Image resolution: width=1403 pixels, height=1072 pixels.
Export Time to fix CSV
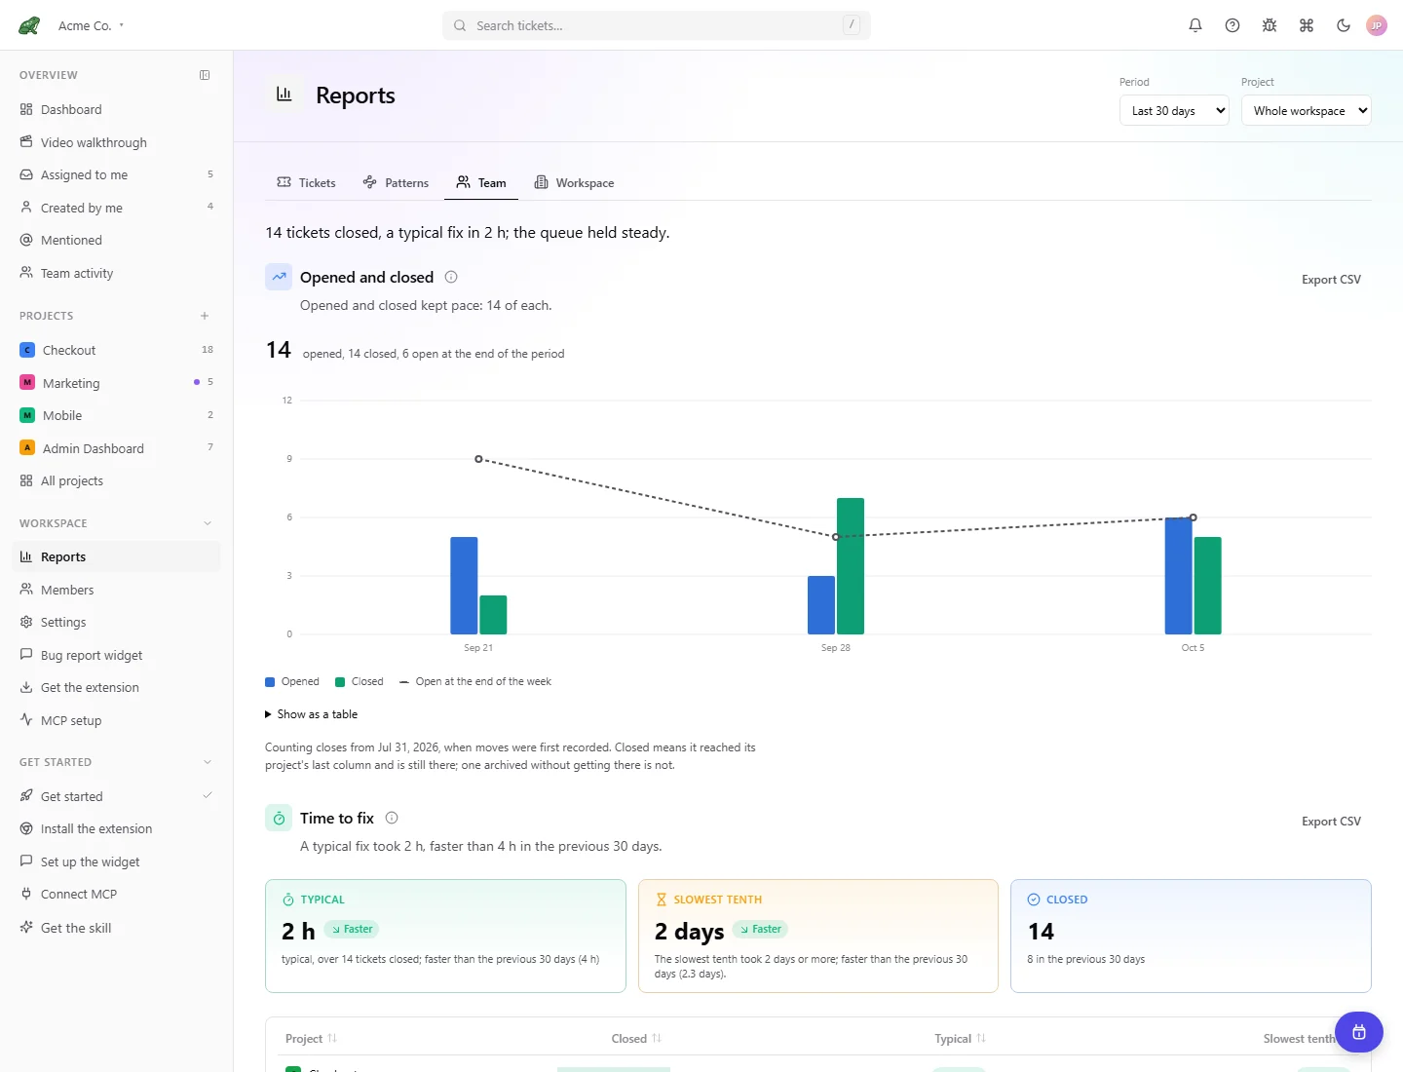coord(1331,822)
